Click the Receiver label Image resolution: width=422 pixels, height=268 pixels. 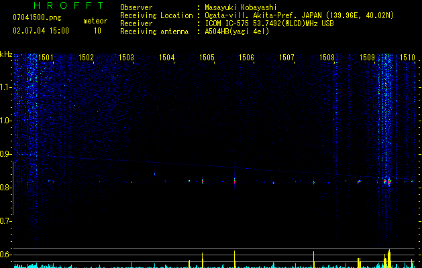pos(136,23)
